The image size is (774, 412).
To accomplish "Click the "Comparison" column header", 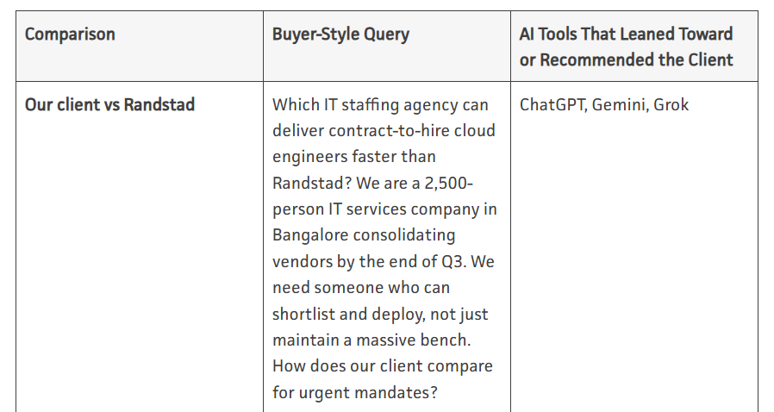I will pos(70,34).
